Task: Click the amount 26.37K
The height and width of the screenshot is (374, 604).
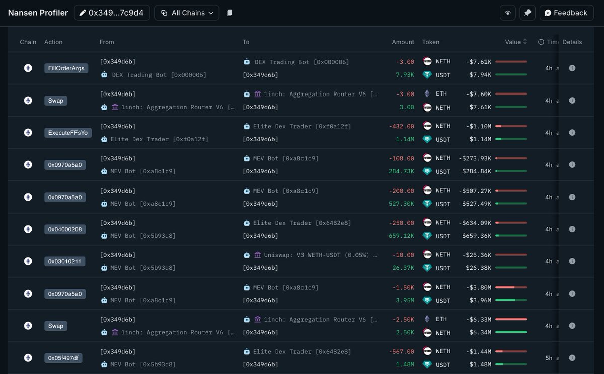Action: tap(403, 268)
